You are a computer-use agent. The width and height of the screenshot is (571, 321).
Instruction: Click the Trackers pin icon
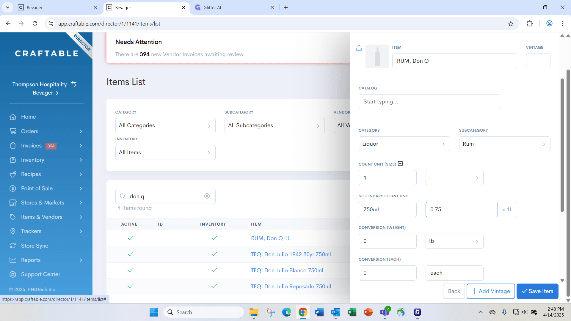[13, 231]
